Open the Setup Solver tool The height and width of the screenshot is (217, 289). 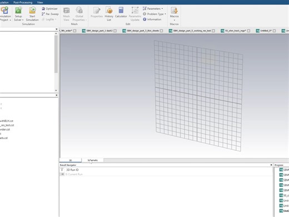pos(18,10)
